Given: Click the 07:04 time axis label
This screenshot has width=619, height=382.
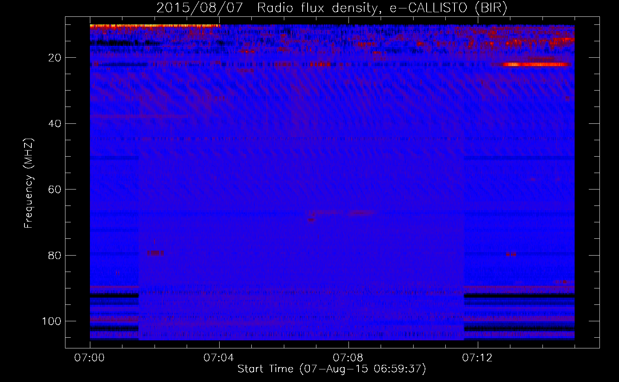Looking at the screenshot, I should [x=219, y=358].
